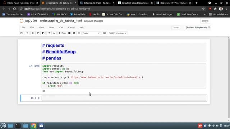Cut selected cells with scissors icon
Viewport: 230px width, 129px height.
point(33,33)
